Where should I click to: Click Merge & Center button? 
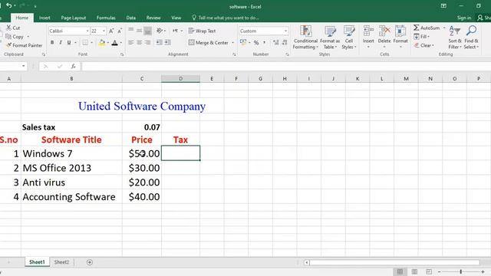(209, 43)
